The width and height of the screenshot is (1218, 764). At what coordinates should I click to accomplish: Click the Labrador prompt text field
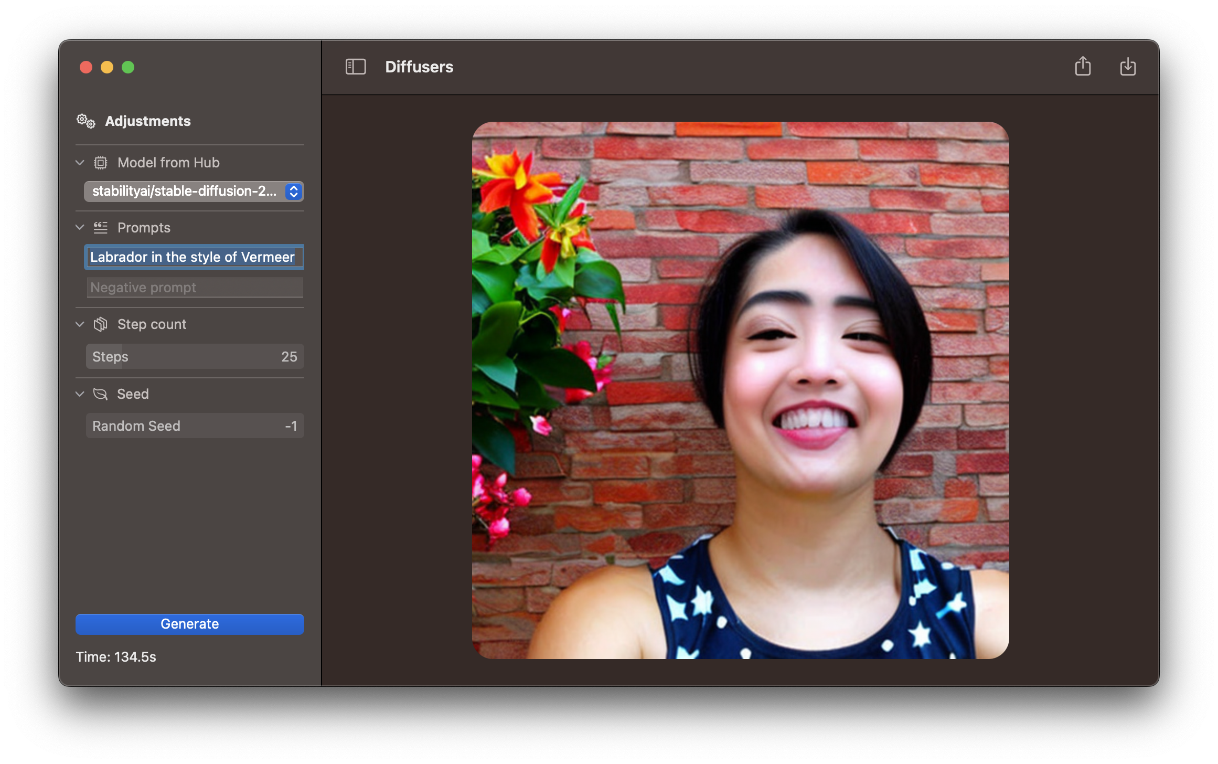point(194,257)
